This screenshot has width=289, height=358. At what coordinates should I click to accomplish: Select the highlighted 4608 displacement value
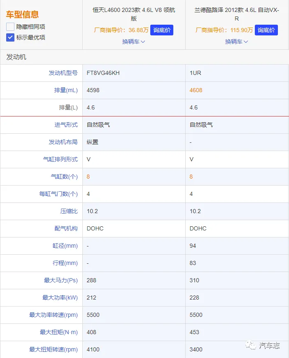[x=196, y=90]
